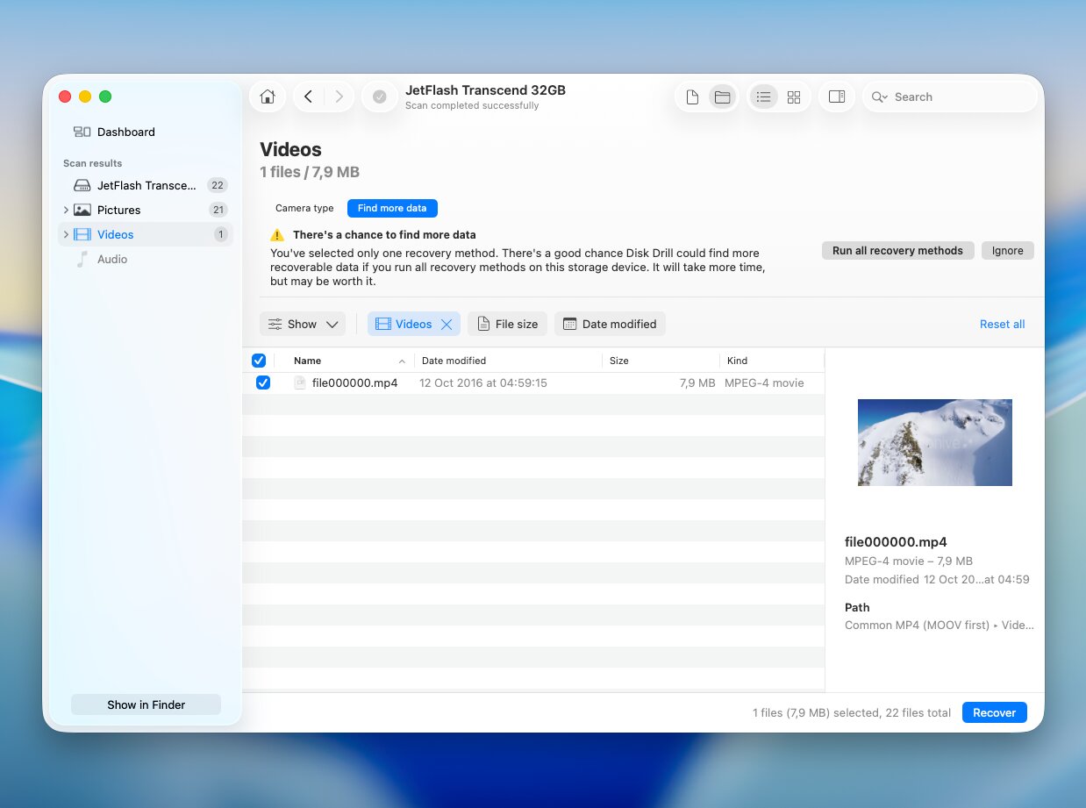Navigate forward with the right chevron
This screenshot has width=1086, height=808.
(339, 97)
